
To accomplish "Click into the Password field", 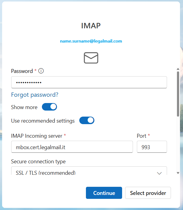I will click(89, 82).
